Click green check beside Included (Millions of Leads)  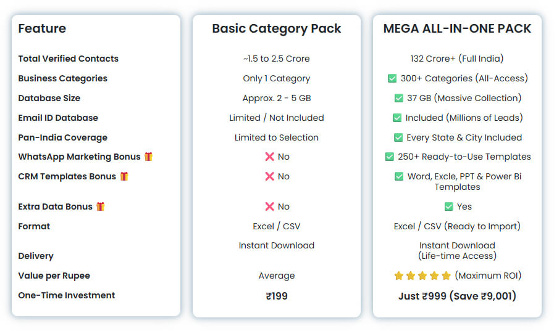click(x=397, y=118)
